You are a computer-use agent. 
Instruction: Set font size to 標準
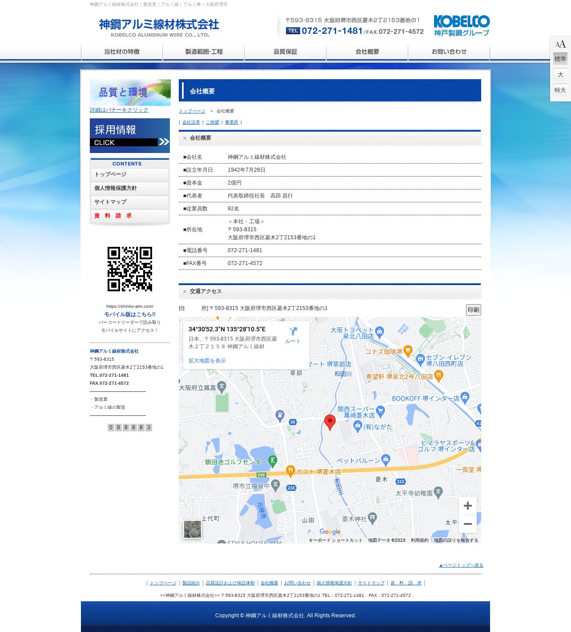560,59
